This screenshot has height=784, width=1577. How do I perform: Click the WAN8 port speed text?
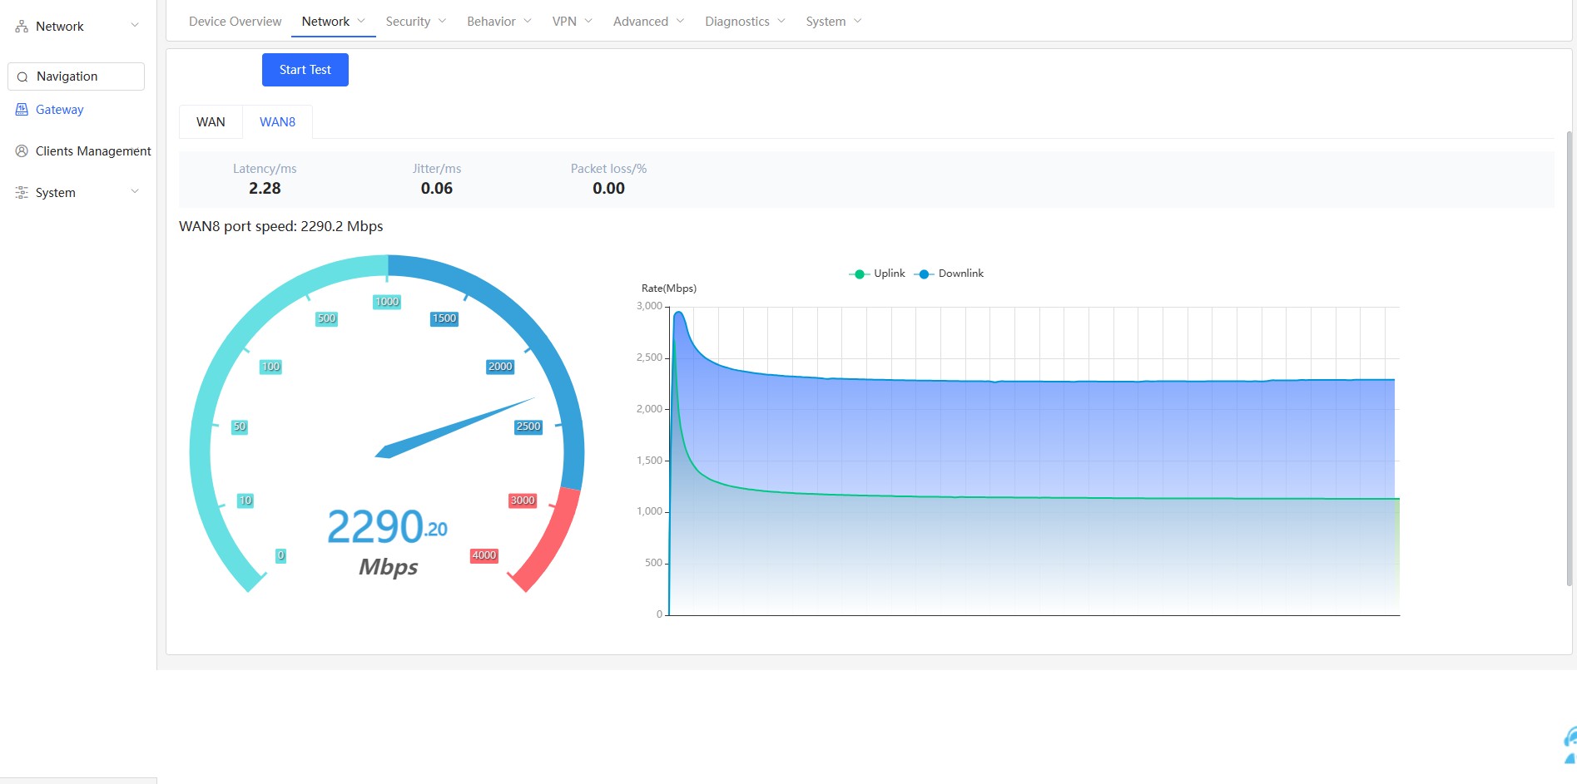click(281, 226)
